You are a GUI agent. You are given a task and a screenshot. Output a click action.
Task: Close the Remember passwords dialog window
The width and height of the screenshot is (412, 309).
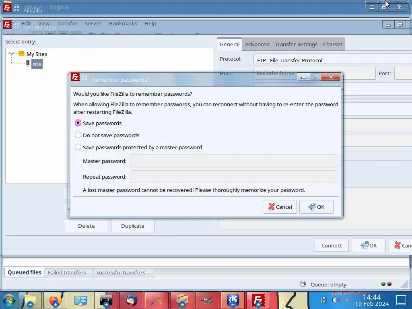click(331, 77)
